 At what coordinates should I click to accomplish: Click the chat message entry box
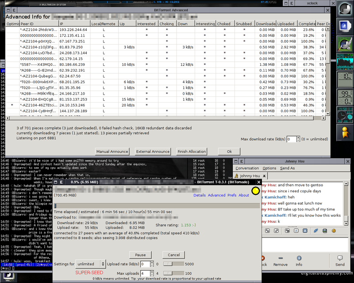click(305, 244)
